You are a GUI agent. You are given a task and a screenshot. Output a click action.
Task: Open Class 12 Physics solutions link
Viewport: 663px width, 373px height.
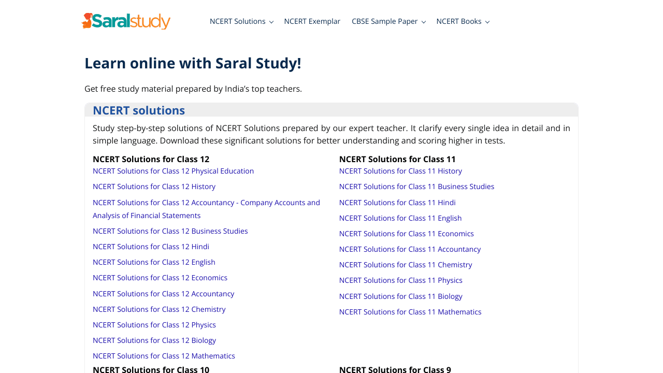(154, 325)
